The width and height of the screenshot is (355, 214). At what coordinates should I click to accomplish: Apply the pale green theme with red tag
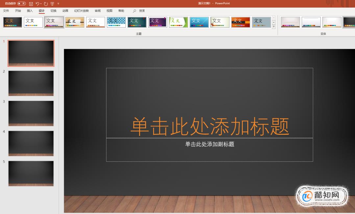pos(220,22)
